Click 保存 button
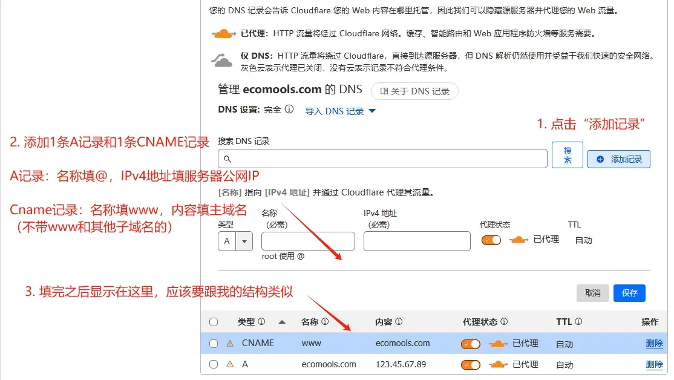 click(629, 293)
